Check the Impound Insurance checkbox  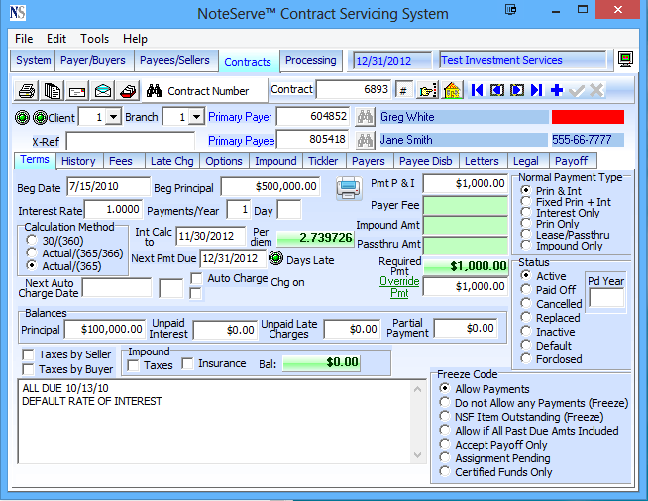(187, 364)
